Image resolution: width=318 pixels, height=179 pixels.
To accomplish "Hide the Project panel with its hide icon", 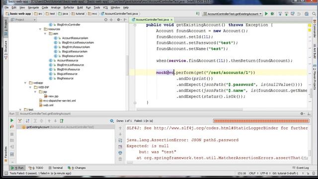I will point(125,20).
